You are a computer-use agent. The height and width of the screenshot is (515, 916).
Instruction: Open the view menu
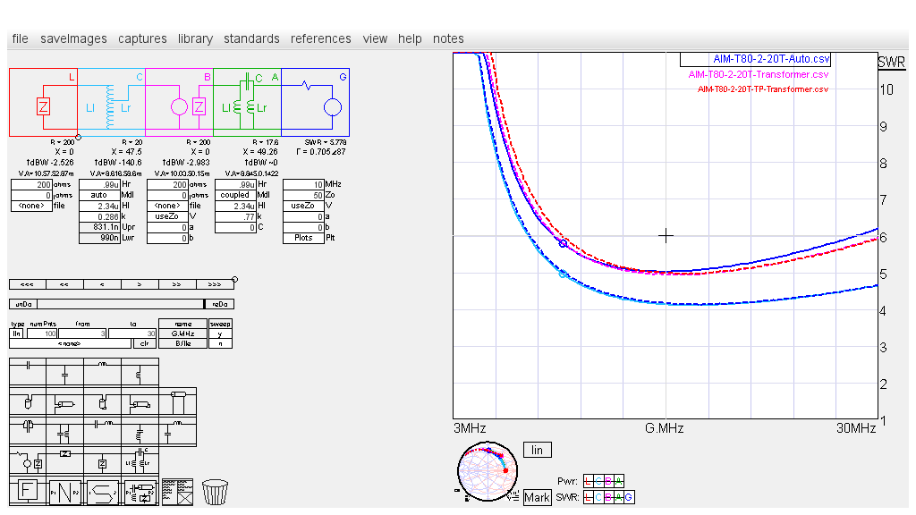click(375, 38)
